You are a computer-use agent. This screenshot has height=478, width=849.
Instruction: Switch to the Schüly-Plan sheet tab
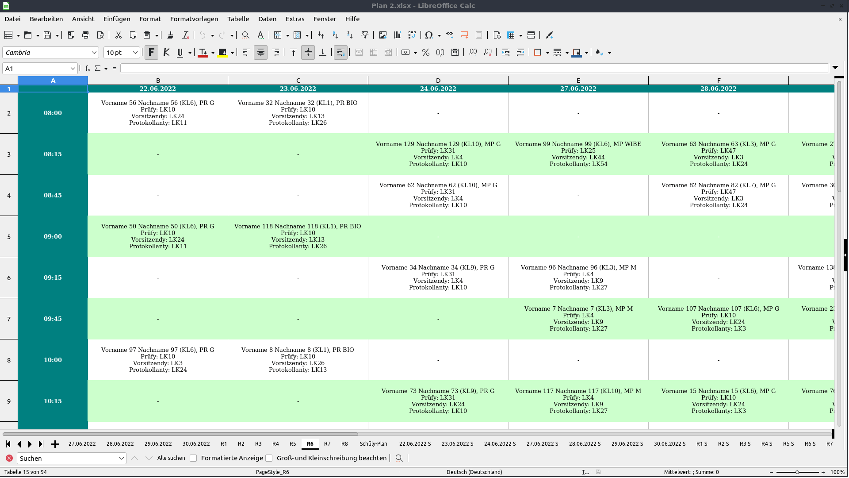click(374, 444)
